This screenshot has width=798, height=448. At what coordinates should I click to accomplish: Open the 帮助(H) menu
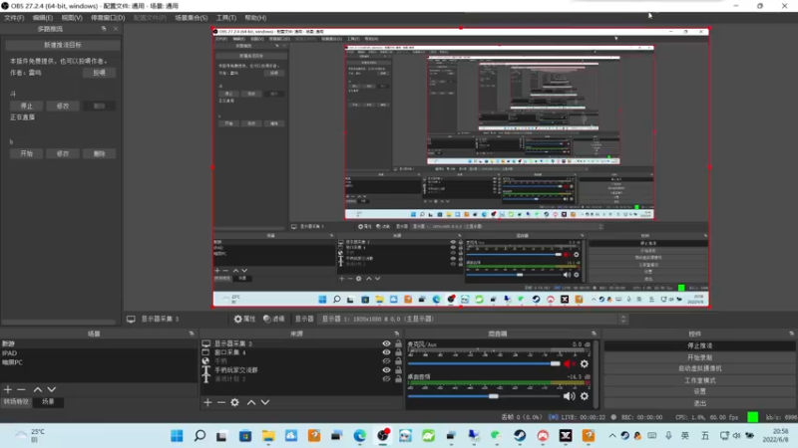point(255,18)
